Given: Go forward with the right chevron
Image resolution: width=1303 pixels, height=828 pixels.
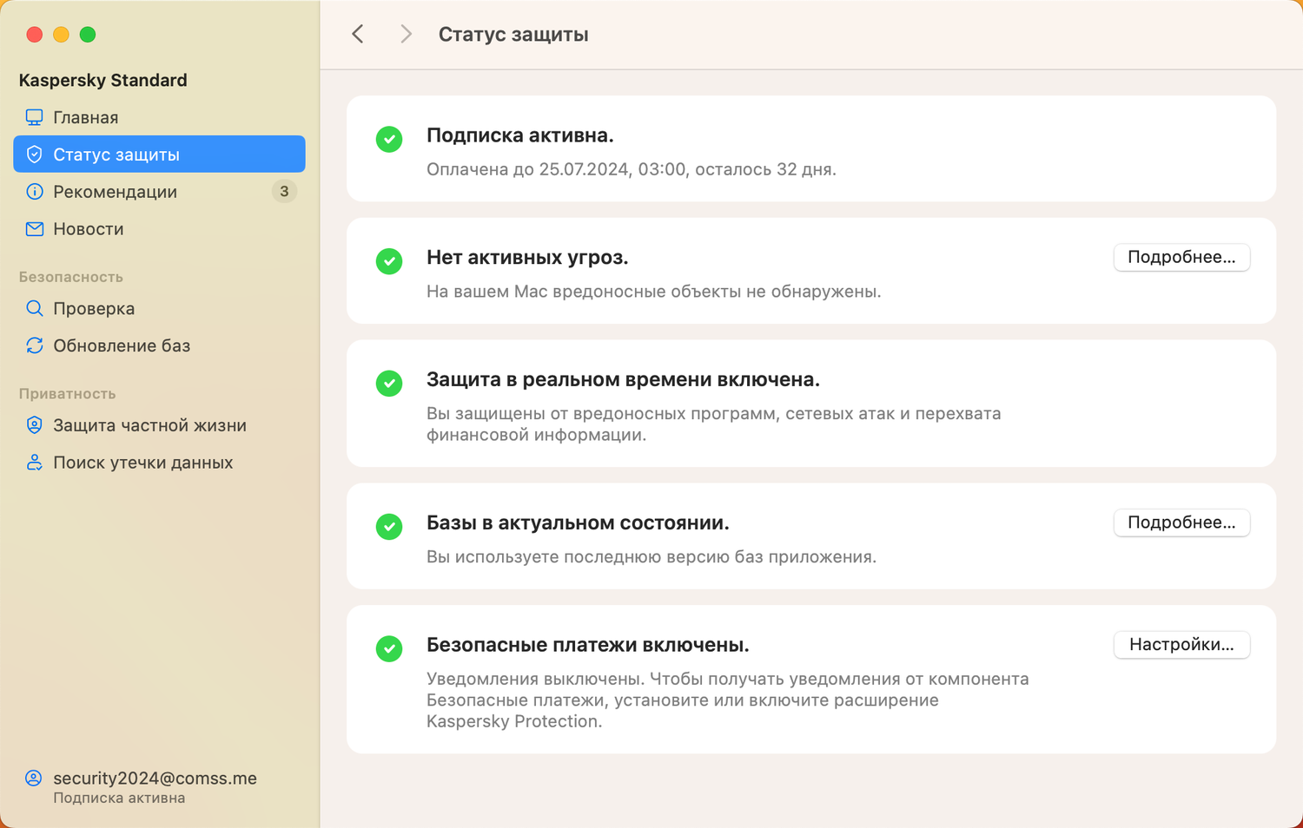Looking at the screenshot, I should coord(406,34).
